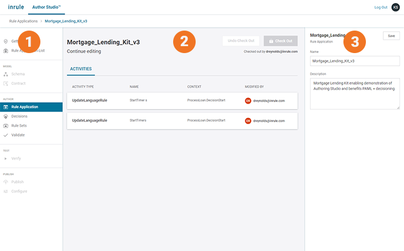The image size is (404, 251).
Task: Click the Rule Sets icon
Action: [x=6, y=125]
